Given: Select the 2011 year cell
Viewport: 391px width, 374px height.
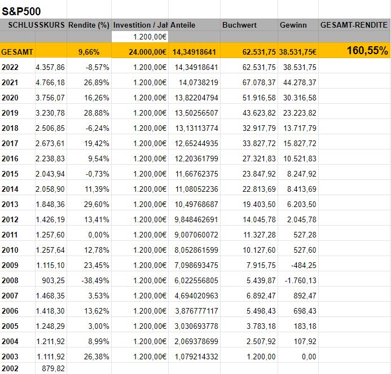Looking at the screenshot, I should coord(10,235).
